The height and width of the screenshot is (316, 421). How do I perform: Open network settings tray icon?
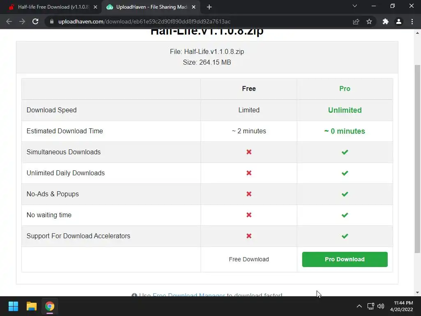point(371,306)
